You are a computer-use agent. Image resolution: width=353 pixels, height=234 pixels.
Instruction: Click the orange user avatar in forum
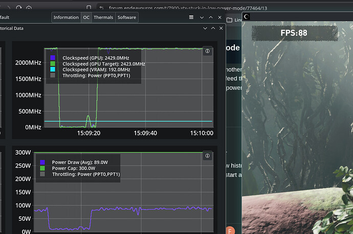click(x=230, y=230)
